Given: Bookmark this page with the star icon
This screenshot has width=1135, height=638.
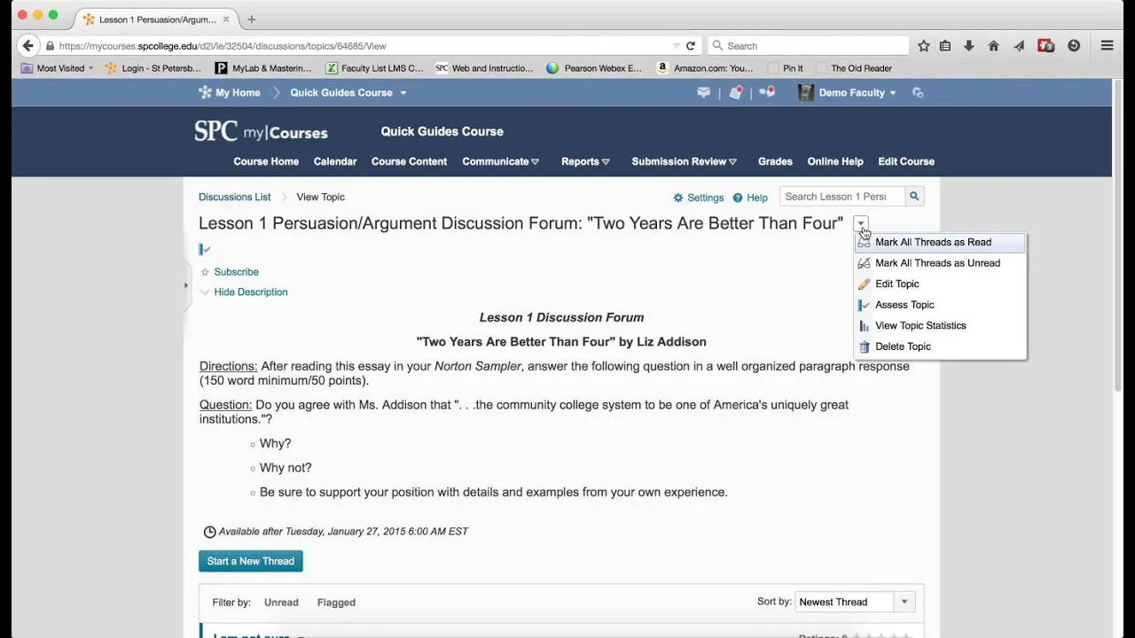Looking at the screenshot, I should click(924, 46).
